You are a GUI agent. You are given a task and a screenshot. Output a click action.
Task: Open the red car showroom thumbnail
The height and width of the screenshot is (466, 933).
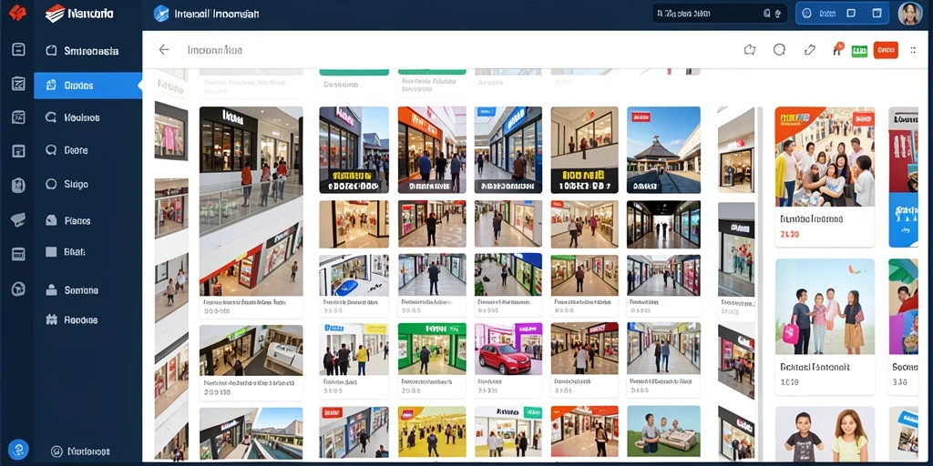coord(508,349)
